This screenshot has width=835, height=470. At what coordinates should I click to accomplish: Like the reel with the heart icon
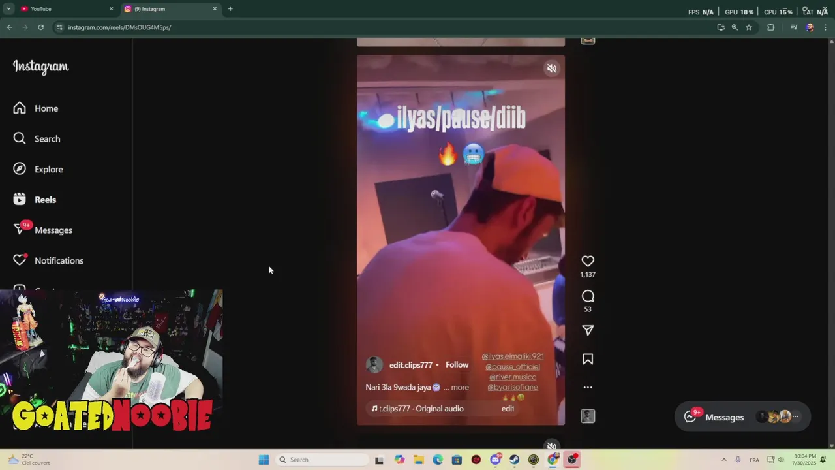point(588,261)
